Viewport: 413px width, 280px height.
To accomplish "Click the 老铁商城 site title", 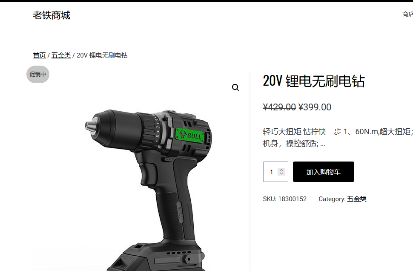I will pos(52,15).
